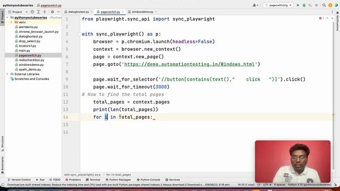
Task: Open the Run tool window
Action: [x=40, y=180]
